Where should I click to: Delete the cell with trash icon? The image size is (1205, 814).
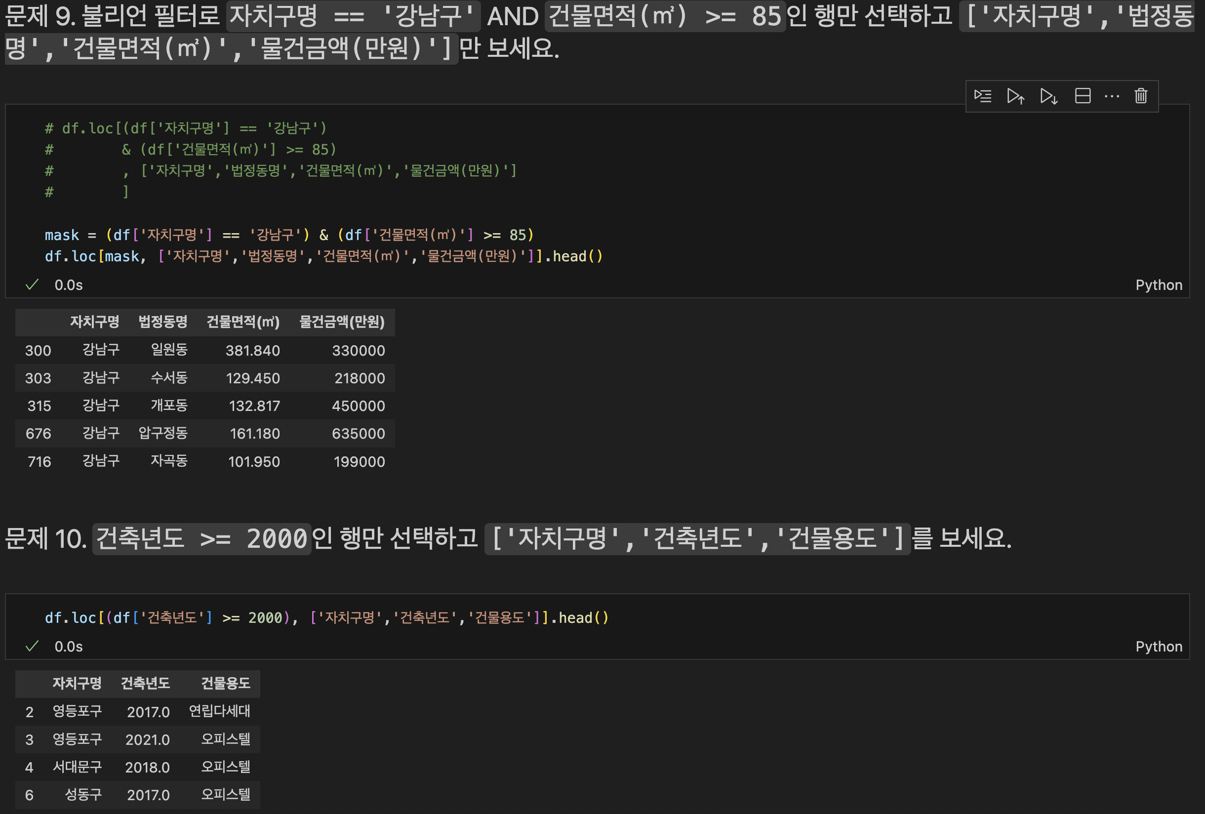pyautogui.click(x=1141, y=96)
